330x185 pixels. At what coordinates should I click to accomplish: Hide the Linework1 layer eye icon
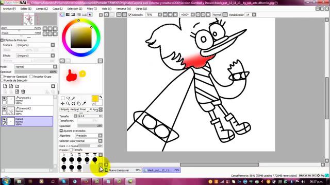(4, 98)
